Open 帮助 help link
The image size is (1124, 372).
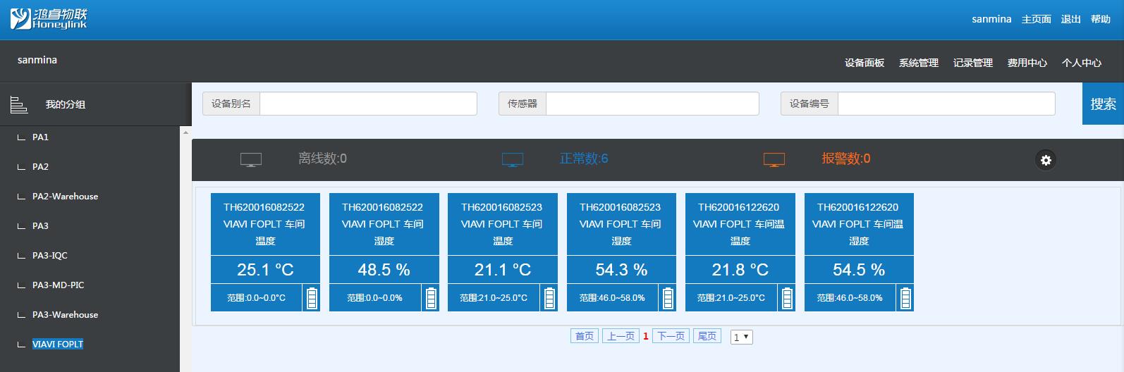coord(1101,19)
